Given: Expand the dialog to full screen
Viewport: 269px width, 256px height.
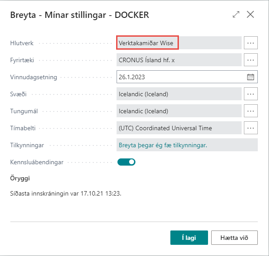Looking at the screenshot, I should (236, 15).
